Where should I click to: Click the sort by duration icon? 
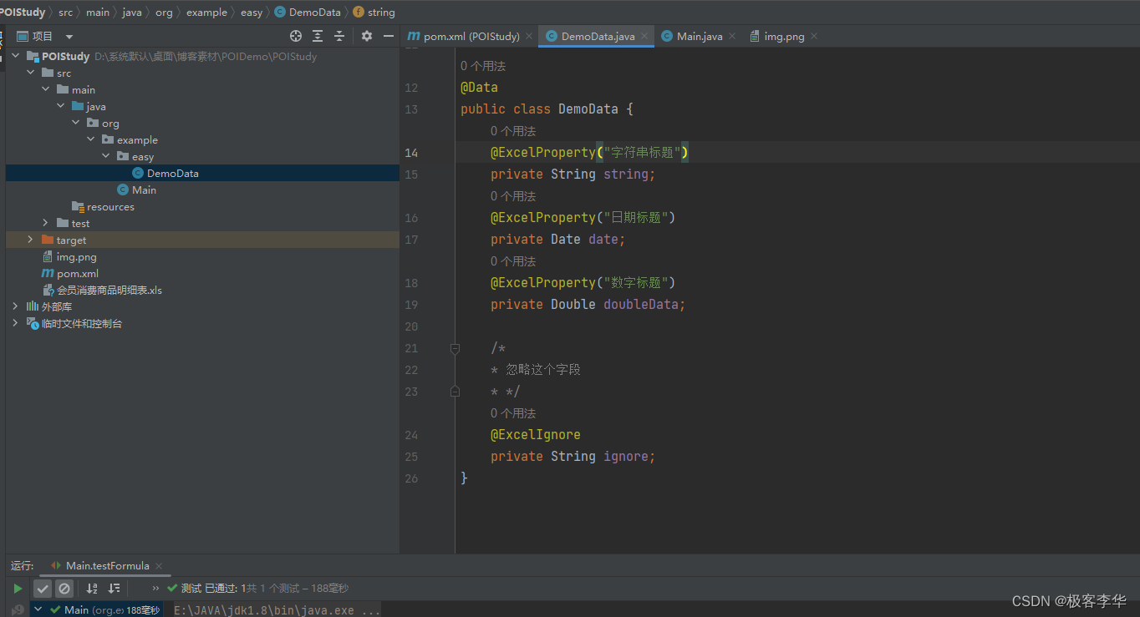coord(115,589)
